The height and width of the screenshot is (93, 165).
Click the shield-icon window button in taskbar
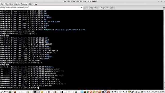(70, 92)
